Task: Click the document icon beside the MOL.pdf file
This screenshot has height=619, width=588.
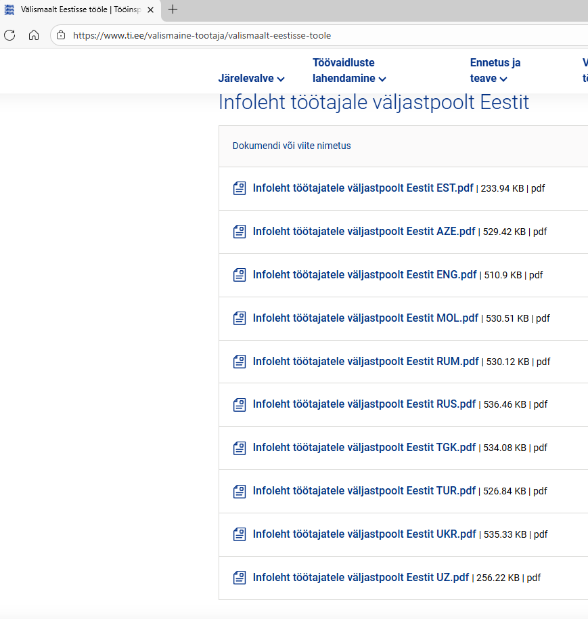Action: click(239, 318)
